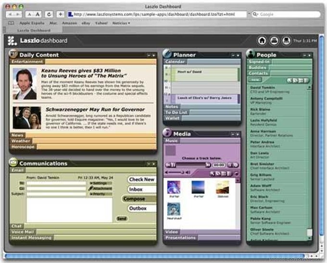The height and width of the screenshot is (263, 327).
Task: Click the new contact button in People
Action: (x=255, y=80)
